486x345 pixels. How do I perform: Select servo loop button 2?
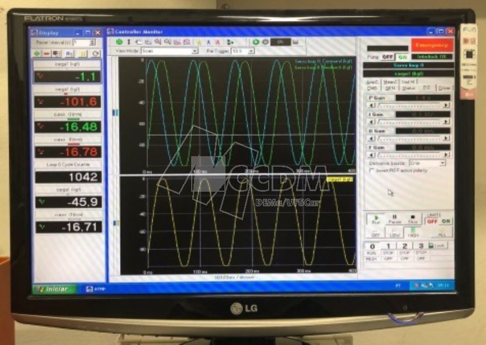point(404,246)
